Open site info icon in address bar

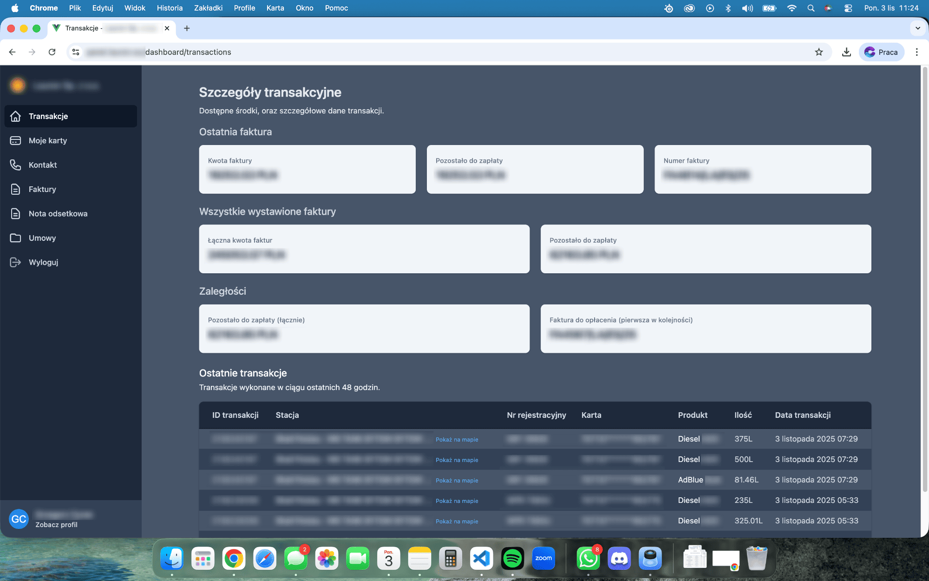coord(76,52)
